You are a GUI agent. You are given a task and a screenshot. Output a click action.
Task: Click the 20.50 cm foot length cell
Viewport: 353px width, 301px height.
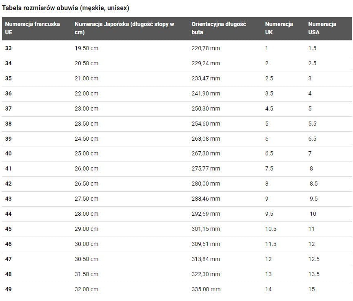[86, 63]
